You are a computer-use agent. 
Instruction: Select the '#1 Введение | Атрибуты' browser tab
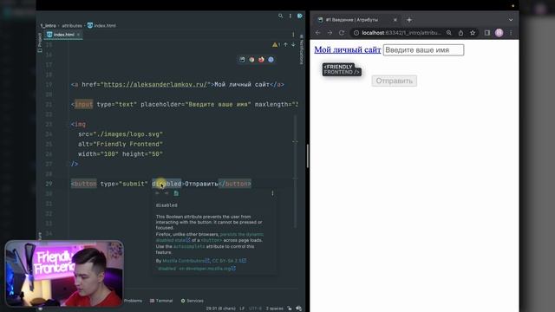pyautogui.click(x=356, y=20)
